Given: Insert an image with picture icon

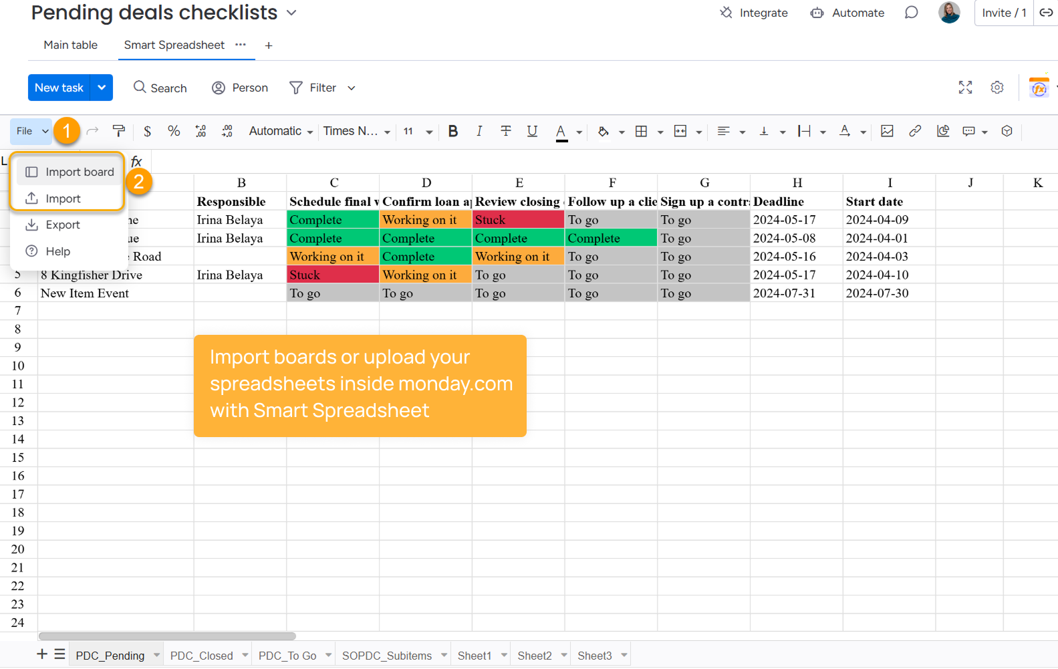Looking at the screenshot, I should coord(887,131).
